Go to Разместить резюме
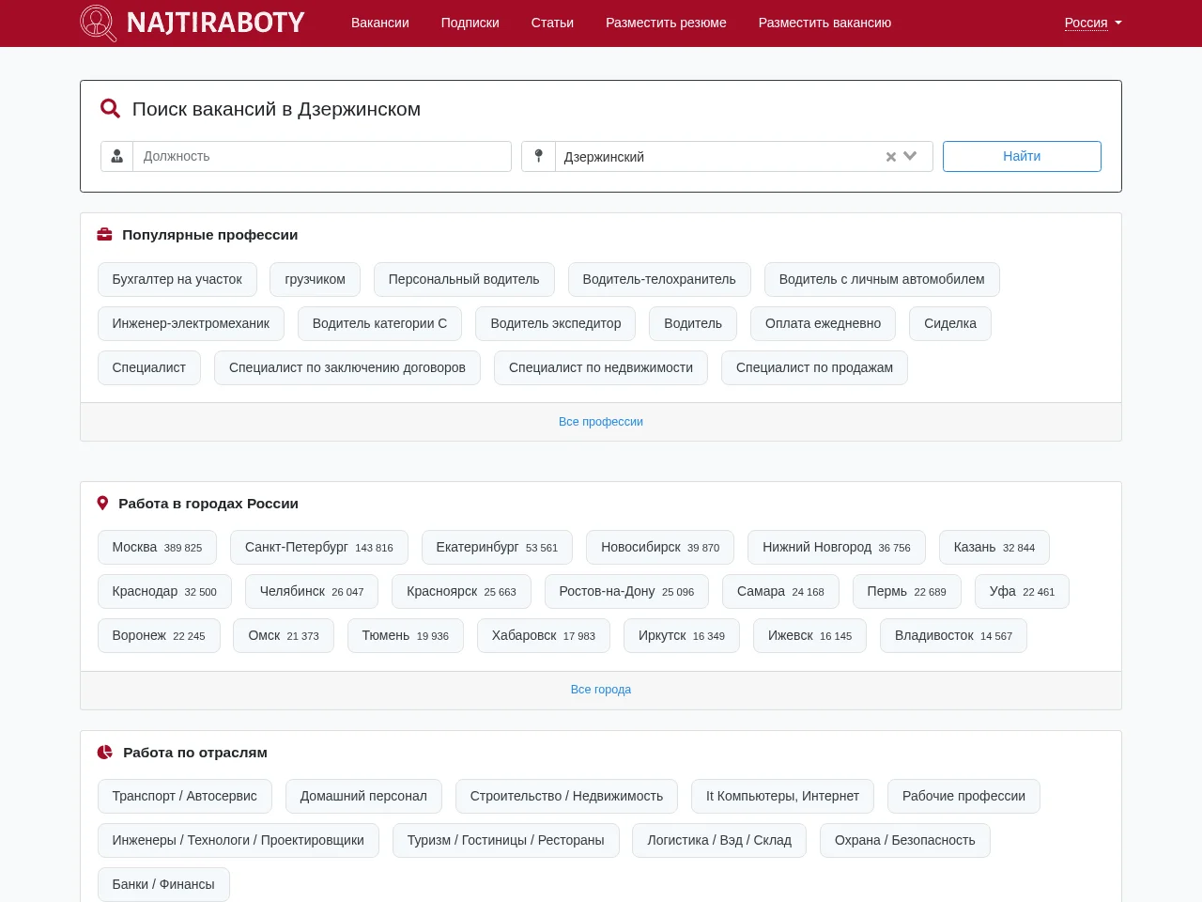 pyautogui.click(x=666, y=23)
